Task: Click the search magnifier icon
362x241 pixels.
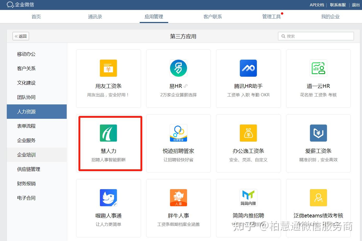Action: click(283, 36)
